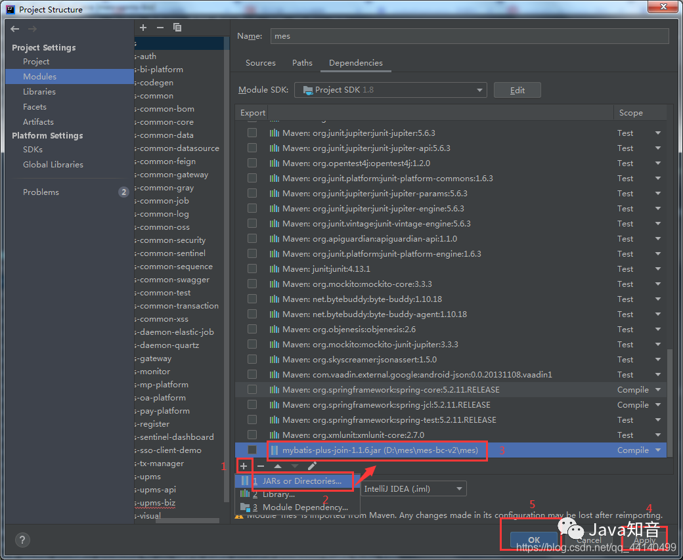Image resolution: width=683 pixels, height=560 pixels.
Task: Click library icon of objenesis:2.6 row
Action: pos(274,329)
